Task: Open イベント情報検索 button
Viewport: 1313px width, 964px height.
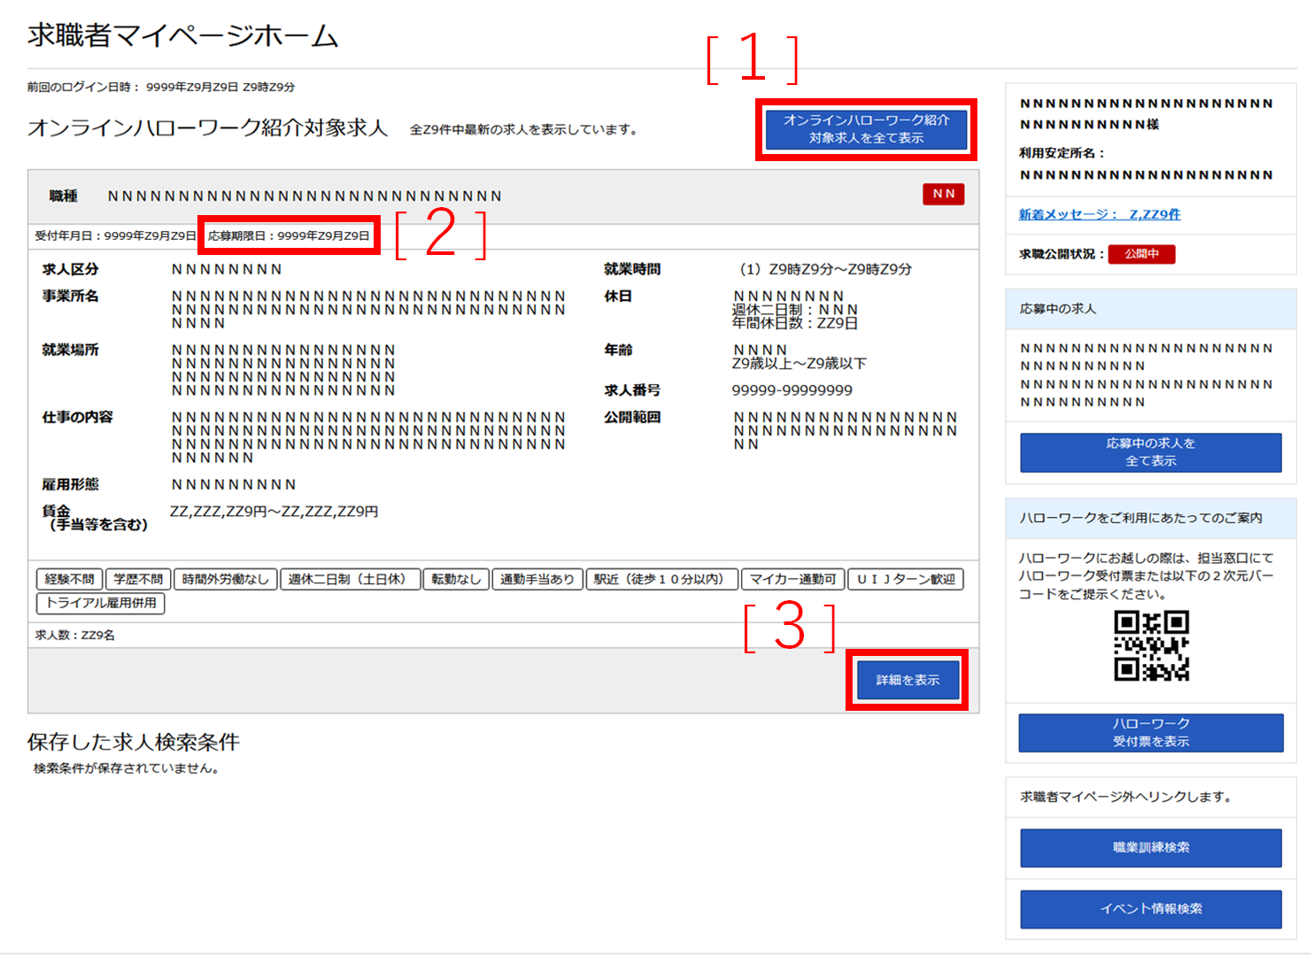Action: 1150,909
